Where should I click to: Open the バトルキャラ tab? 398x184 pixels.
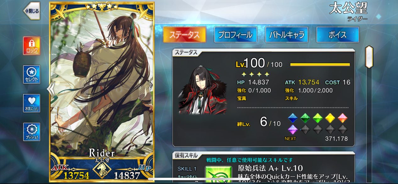[286, 35]
